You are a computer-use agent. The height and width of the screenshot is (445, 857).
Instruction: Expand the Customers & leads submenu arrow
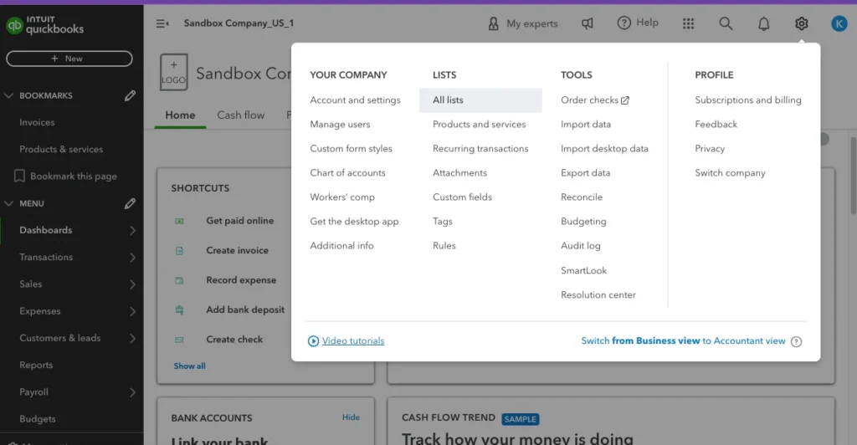(x=132, y=338)
